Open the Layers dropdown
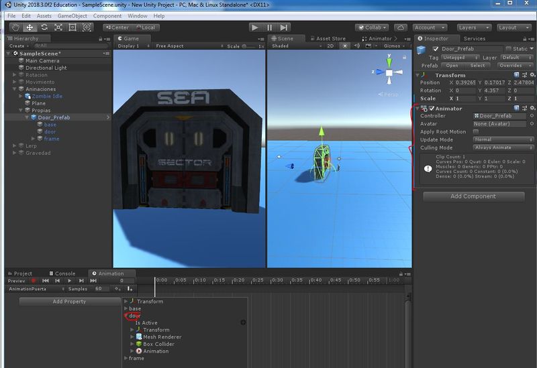This screenshot has width=537, height=368. [474, 27]
